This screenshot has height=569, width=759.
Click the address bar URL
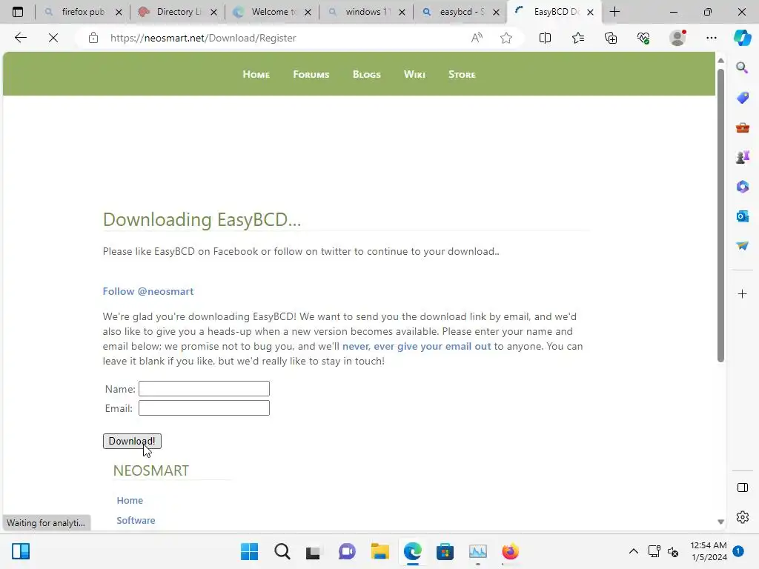[x=203, y=38]
